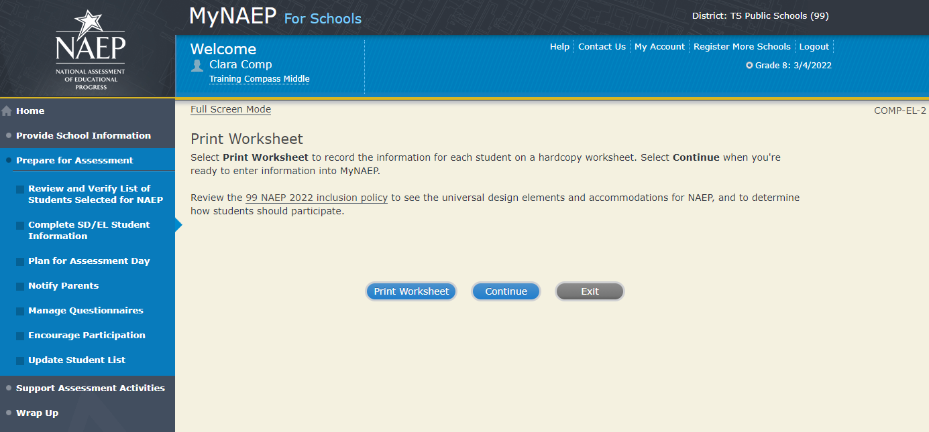Viewport: 929px width, 432px height.
Task: Expand the Provide School Information section
Action: coord(83,135)
